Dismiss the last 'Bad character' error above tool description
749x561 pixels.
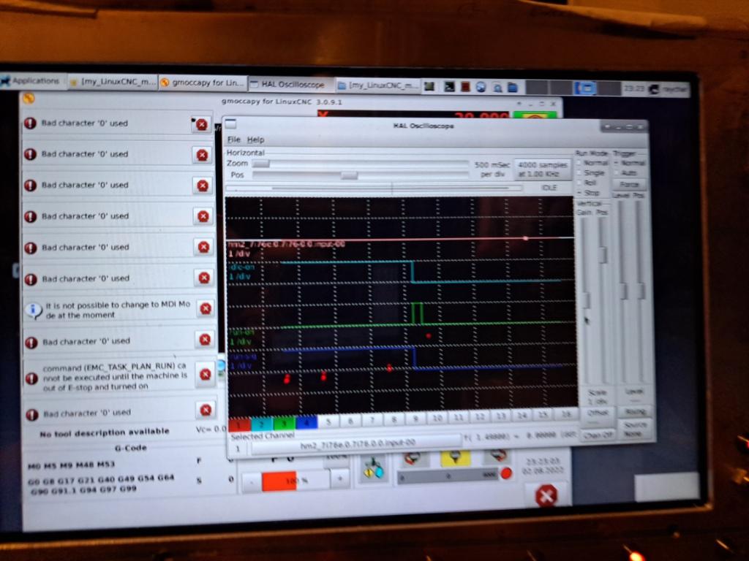pos(206,410)
